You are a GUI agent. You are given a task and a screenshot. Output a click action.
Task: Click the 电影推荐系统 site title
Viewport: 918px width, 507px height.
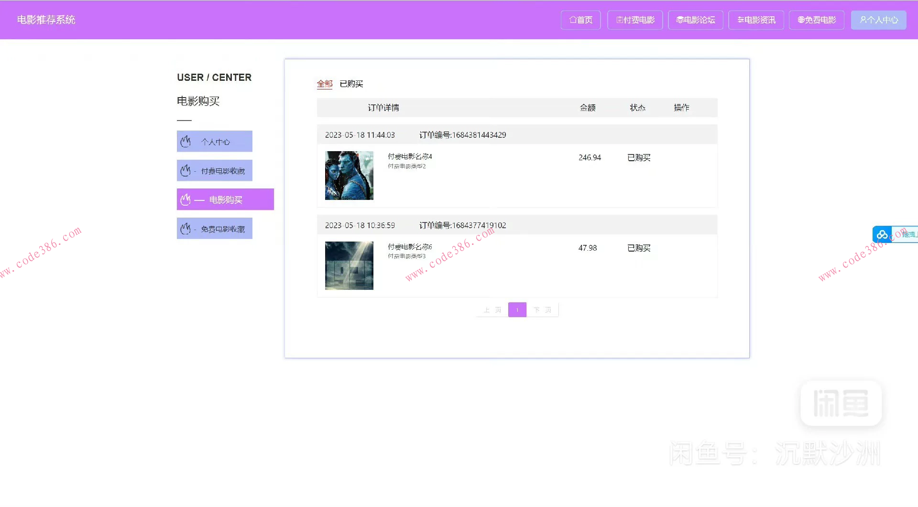pyautogui.click(x=46, y=20)
